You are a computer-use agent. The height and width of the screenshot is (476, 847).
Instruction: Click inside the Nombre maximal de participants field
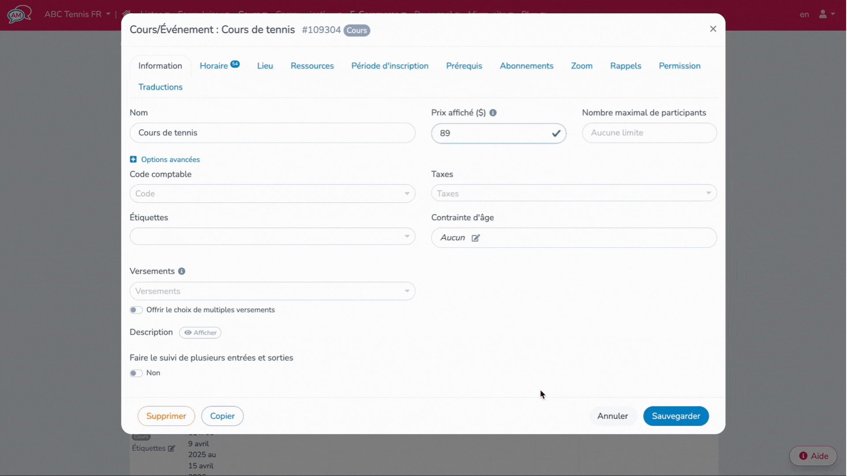(x=649, y=133)
